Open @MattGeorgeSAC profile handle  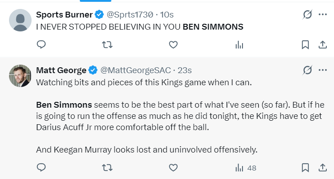coord(136,70)
